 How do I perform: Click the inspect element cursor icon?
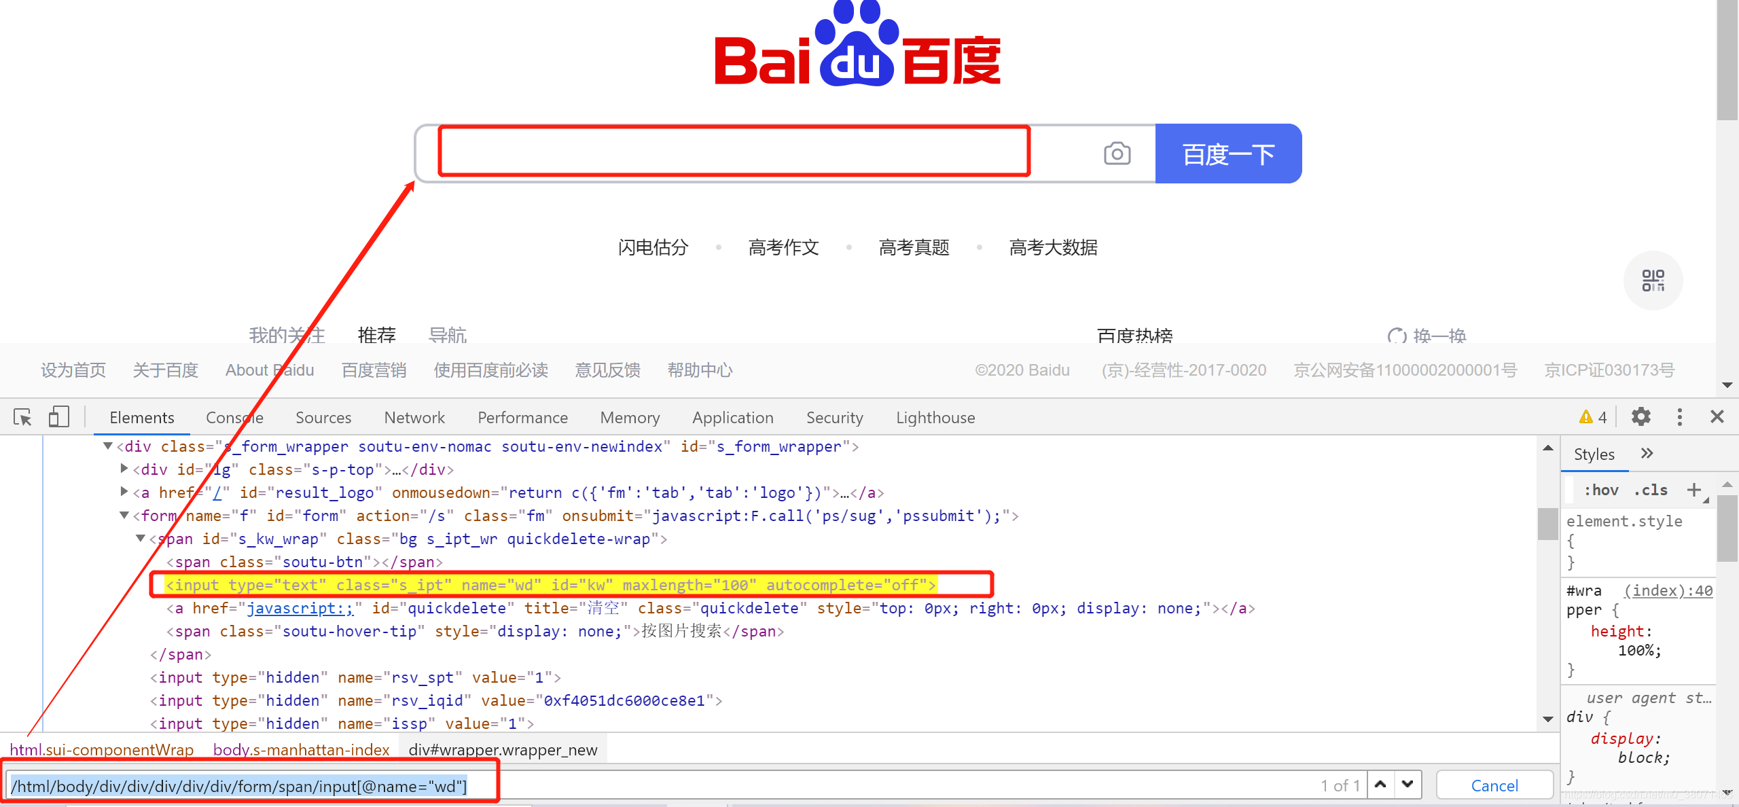[22, 419]
